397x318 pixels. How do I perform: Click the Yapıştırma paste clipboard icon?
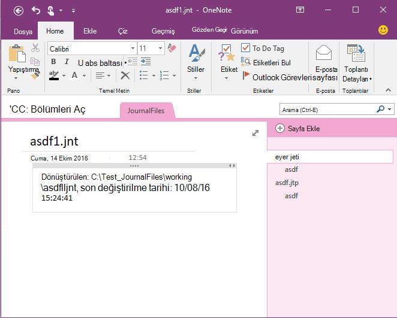pyautogui.click(x=17, y=53)
